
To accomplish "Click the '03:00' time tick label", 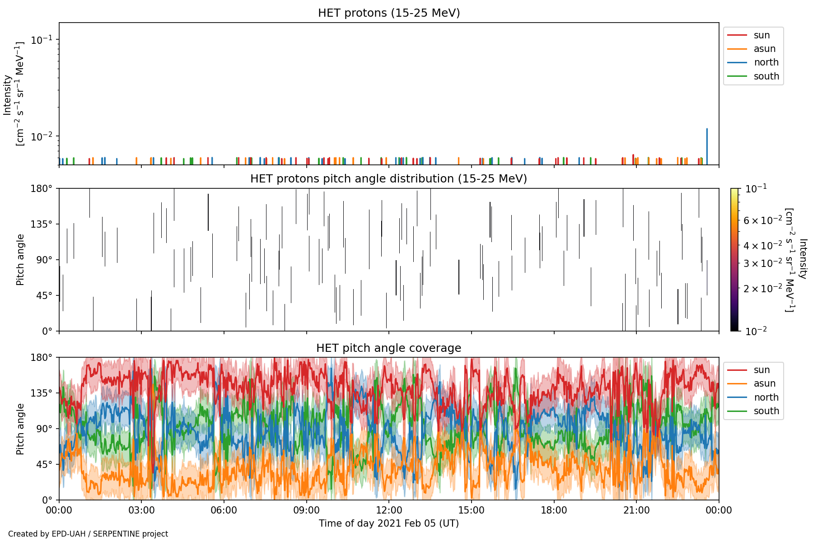I will [141, 510].
